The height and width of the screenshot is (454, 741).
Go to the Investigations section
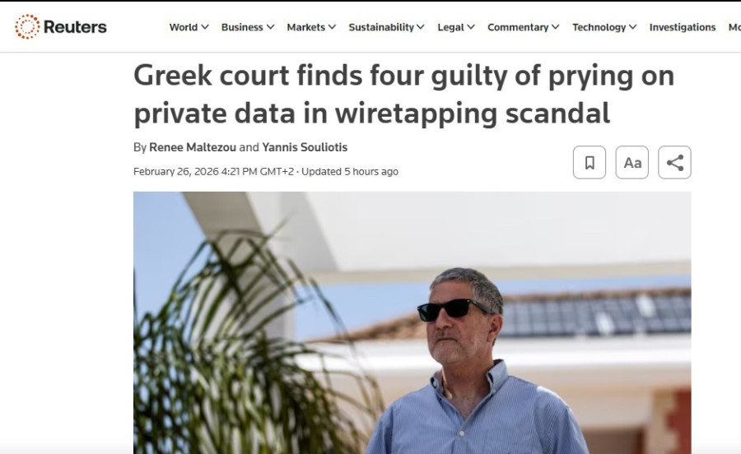tap(683, 27)
